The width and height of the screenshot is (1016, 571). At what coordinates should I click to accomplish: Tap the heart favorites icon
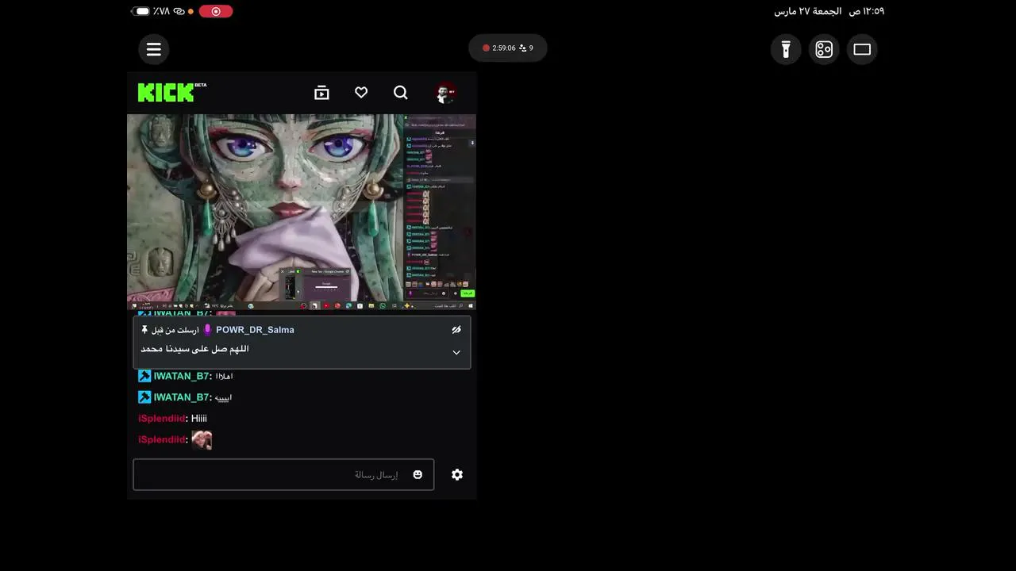[x=361, y=93]
